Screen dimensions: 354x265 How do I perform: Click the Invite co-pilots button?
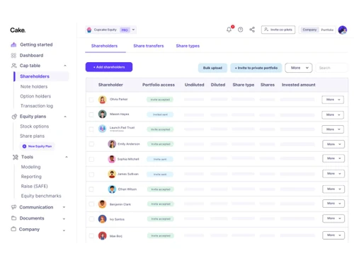[278, 30]
